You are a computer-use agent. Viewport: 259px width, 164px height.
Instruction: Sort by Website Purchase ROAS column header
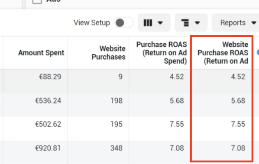coord(223,53)
